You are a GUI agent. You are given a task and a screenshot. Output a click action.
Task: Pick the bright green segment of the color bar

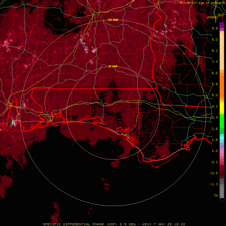point(222,121)
